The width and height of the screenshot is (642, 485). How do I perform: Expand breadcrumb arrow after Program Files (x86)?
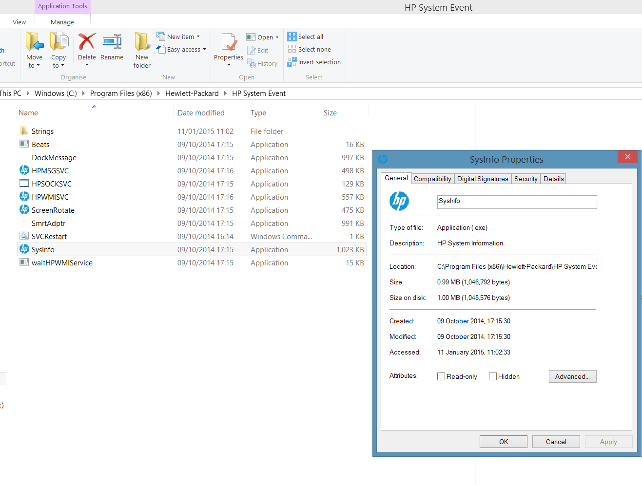158,93
